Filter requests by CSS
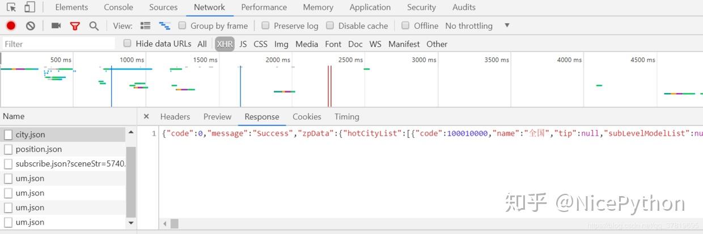The width and height of the screenshot is (703, 234). click(x=260, y=44)
